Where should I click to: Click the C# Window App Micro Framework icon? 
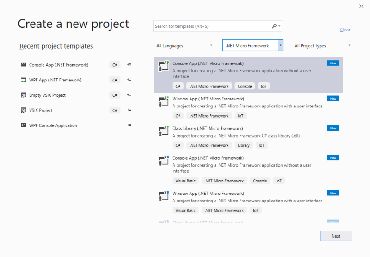[x=163, y=101]
